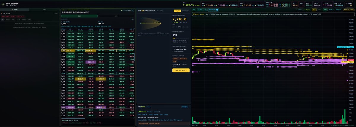The image size is (356, 127).
Task: Select the GEX tab in Dealer Gamma Map
Action: pos(79,16)
